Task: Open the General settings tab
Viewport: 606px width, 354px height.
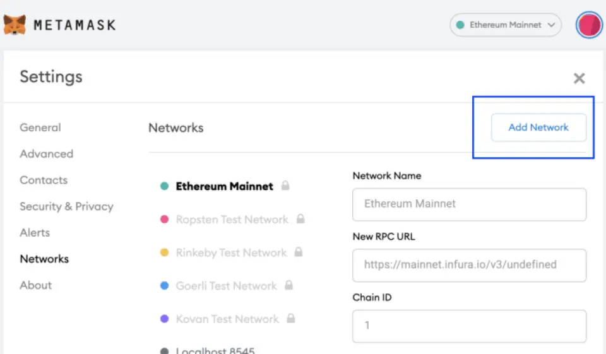Action: coord(40,127)
